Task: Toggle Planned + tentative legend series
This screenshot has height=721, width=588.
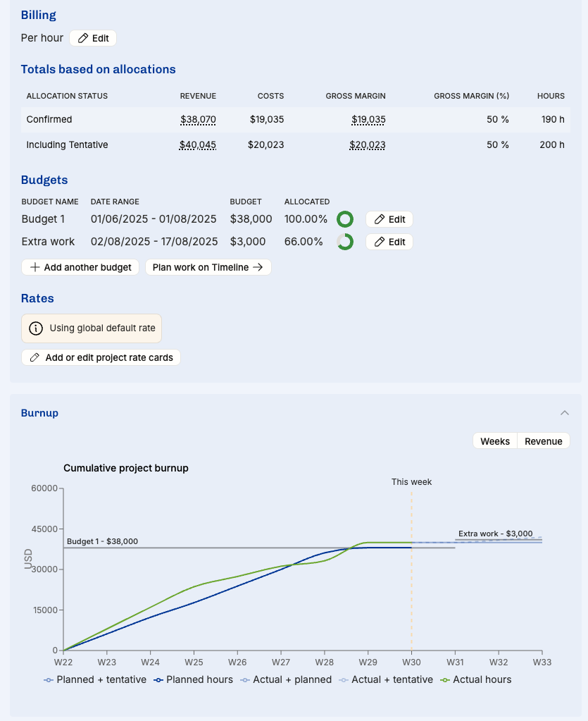Action: point(95,680)
